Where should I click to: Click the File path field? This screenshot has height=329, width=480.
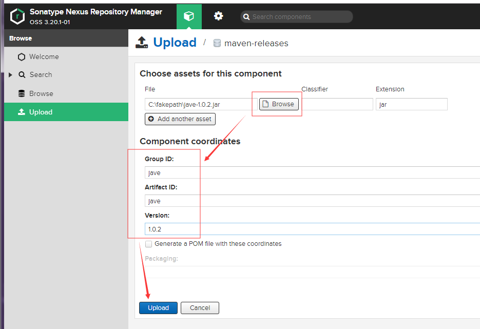click(201, 104)
